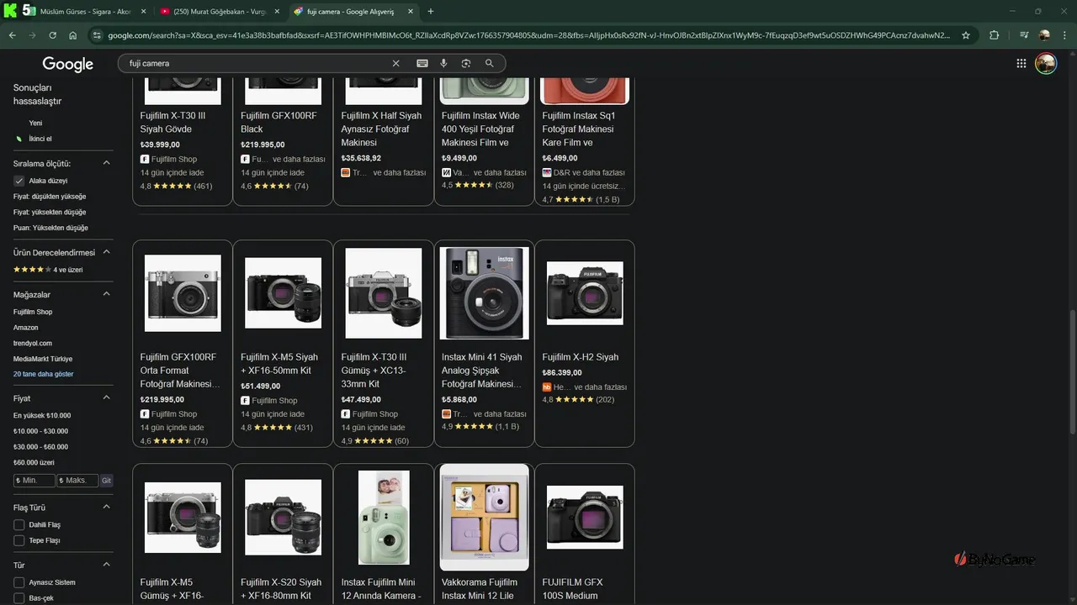Viewport: 1077px width, 605px height.
Task: Show 20 tane daha göster stores
Action: pyautogui.click(x=43, y=374)
